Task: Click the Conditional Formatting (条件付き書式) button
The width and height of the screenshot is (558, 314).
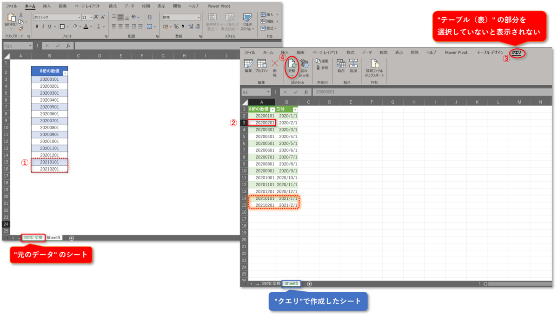Action: point(213,22)
